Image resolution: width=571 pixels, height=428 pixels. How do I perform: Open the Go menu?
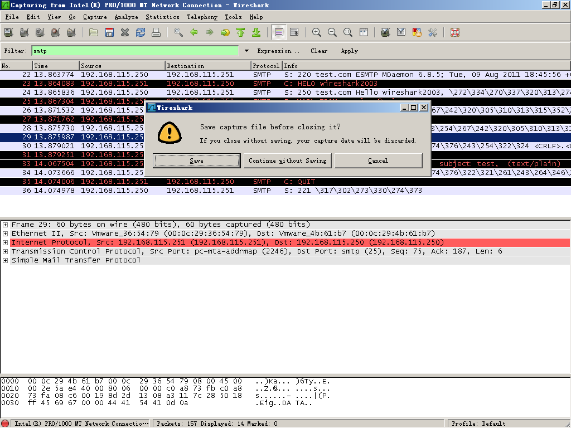tap(72, 17)
